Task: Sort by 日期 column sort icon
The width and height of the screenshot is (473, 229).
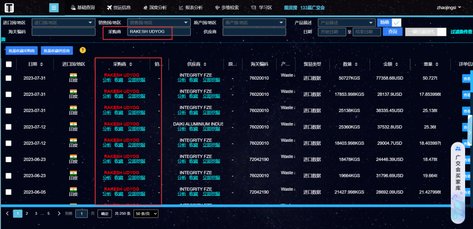Action: 42,65
